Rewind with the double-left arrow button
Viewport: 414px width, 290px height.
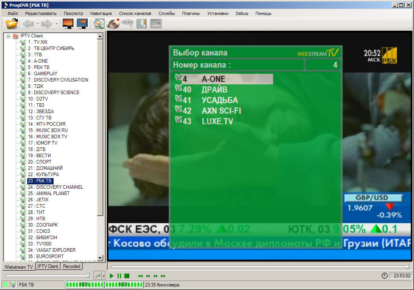(x=148, y=276)
